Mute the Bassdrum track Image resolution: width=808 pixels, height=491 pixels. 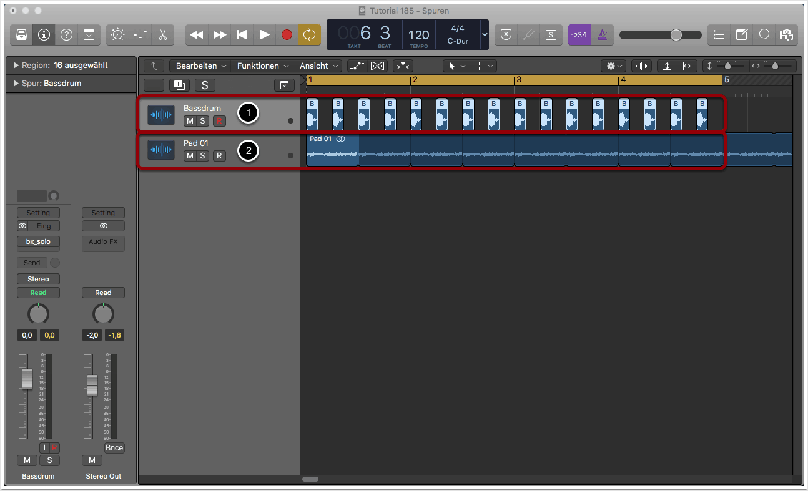189,121
